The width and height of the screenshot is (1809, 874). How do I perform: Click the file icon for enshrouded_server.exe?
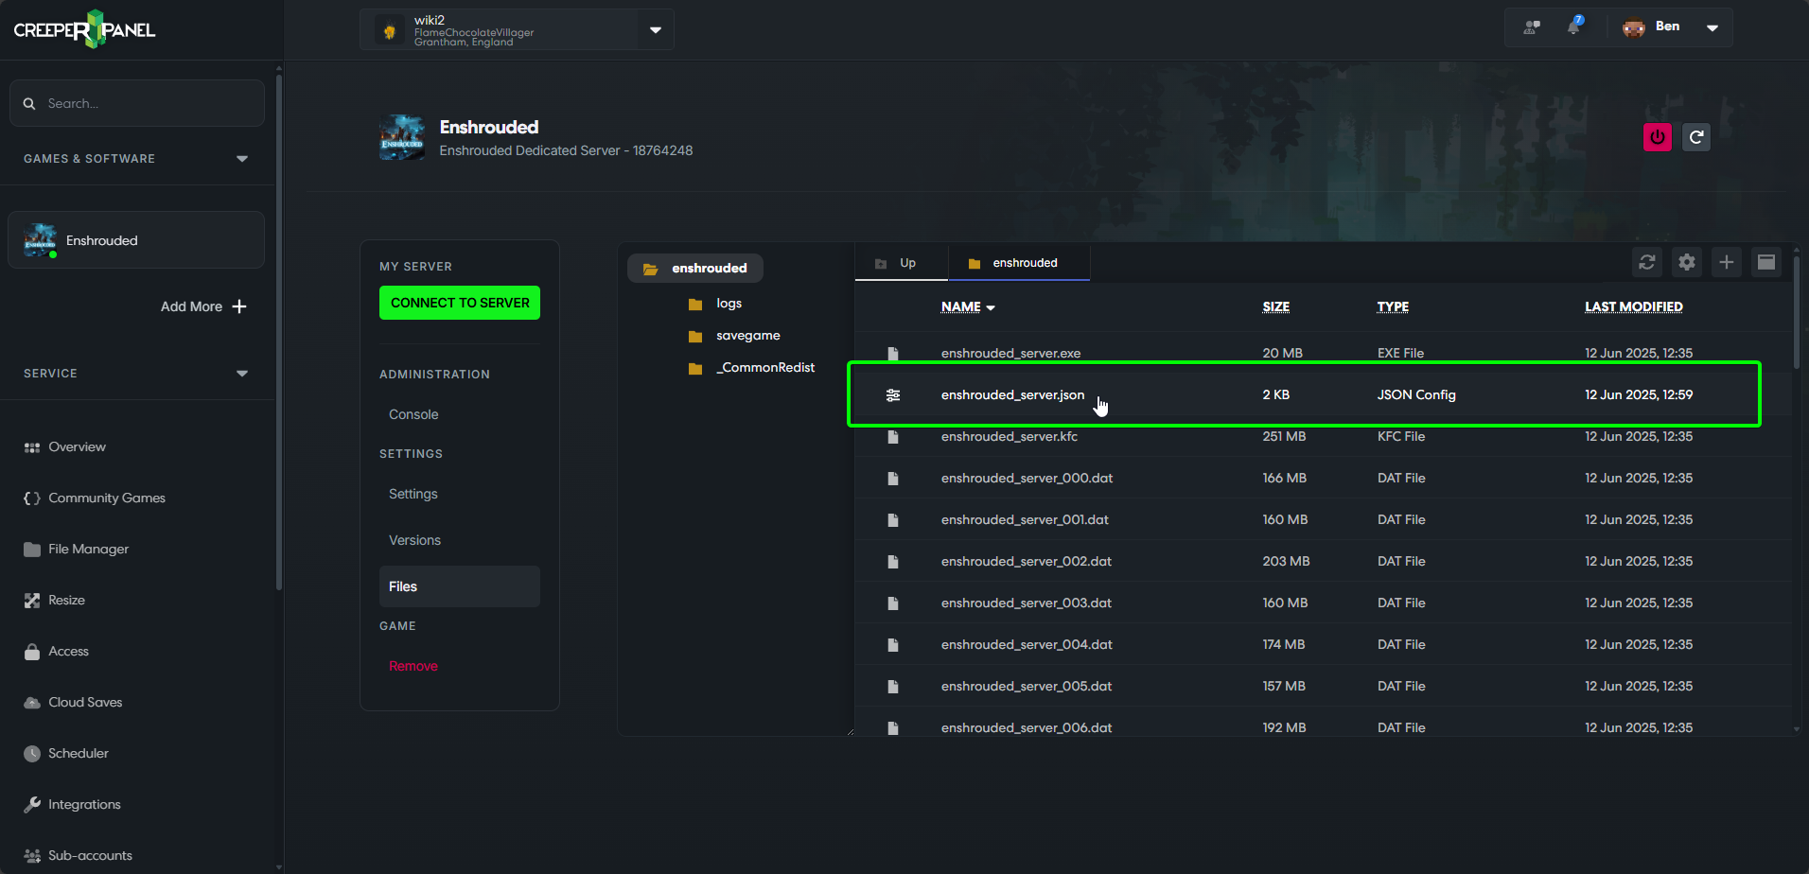tap(892, 354)
